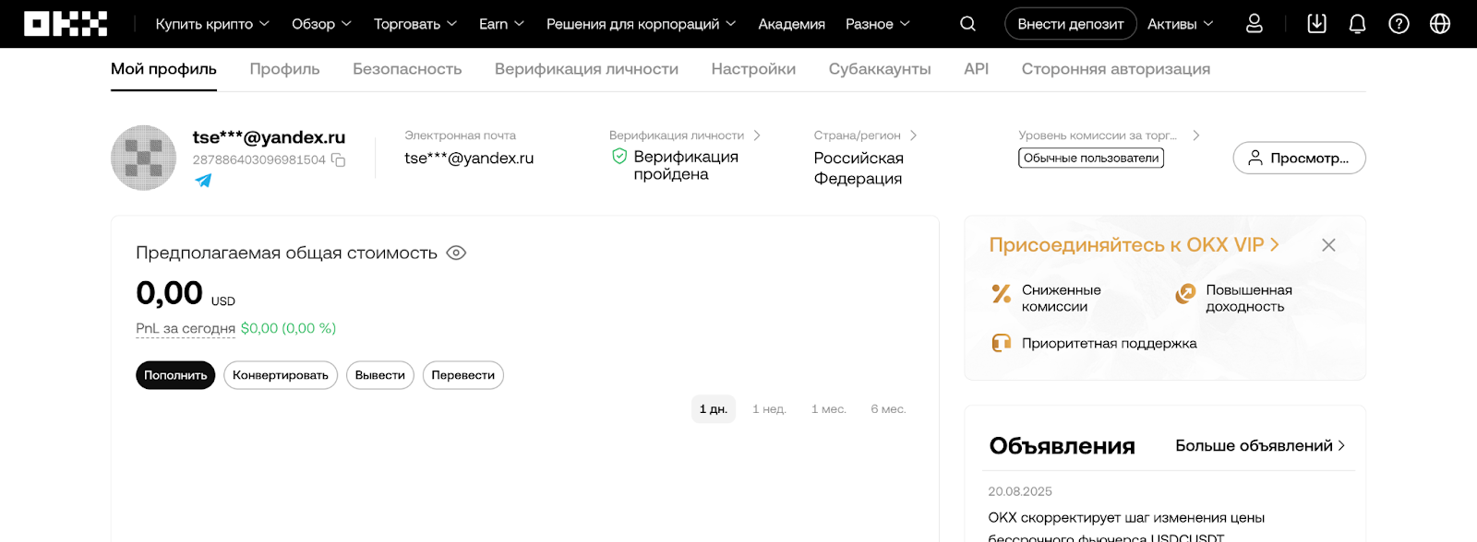Click the OKX logo
The image size is (1477, 542).
pos(66,24)
